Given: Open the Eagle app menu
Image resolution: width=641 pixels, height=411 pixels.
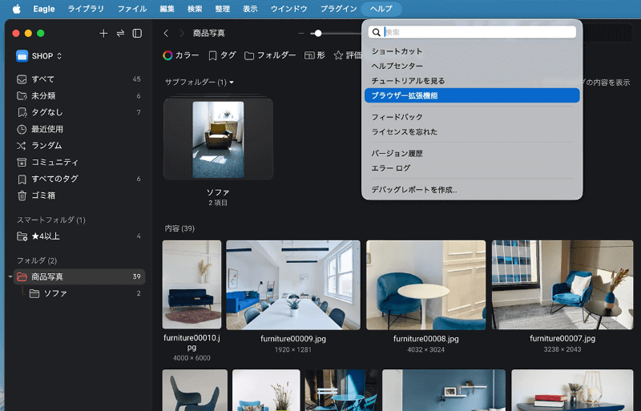Looking at the screenshot, I should 44,9.
